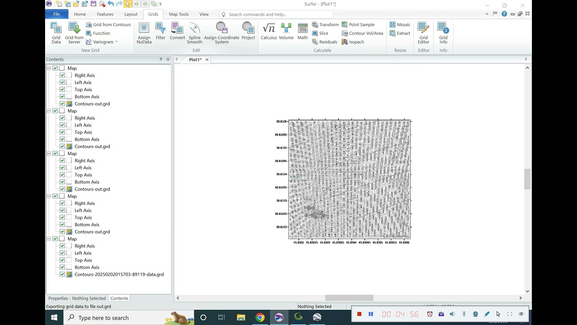
Task: Open the Grid Data tool
Action: click(x=56, y=33)
